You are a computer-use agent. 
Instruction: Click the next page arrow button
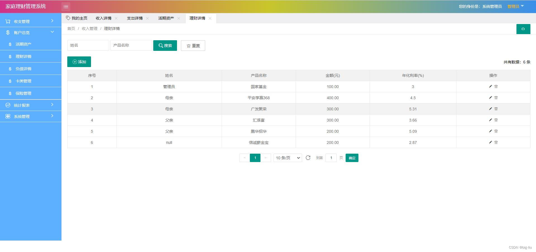[x=265, y=158]
